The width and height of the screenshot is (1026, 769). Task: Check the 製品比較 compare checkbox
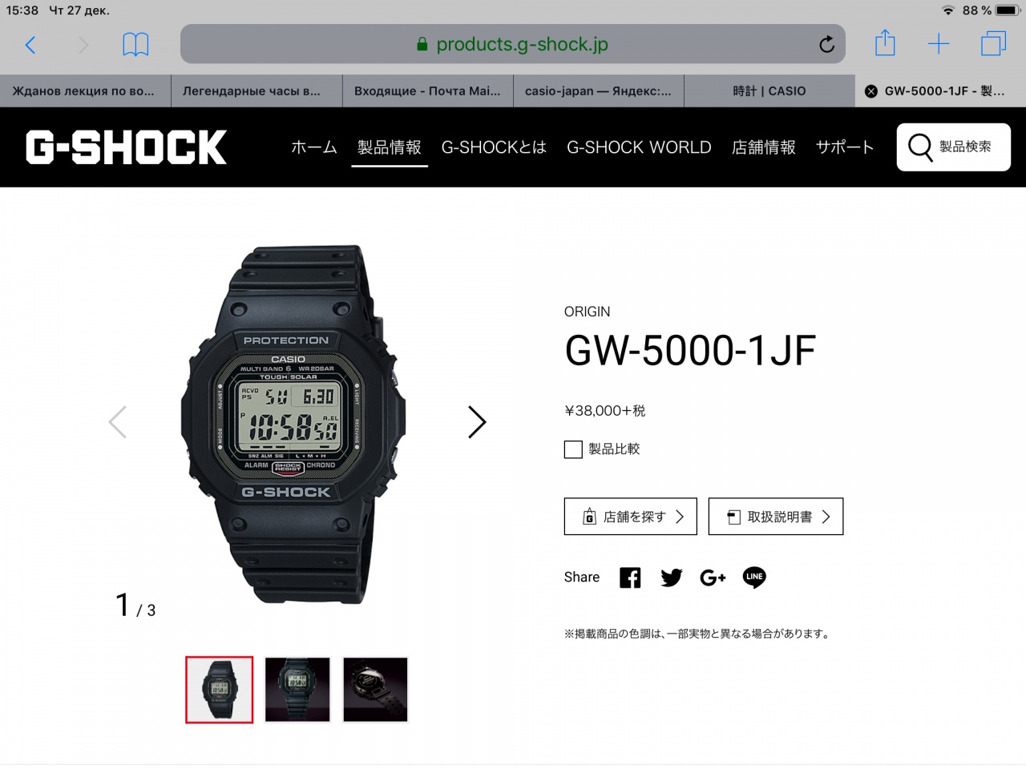[x=573, y=449]
